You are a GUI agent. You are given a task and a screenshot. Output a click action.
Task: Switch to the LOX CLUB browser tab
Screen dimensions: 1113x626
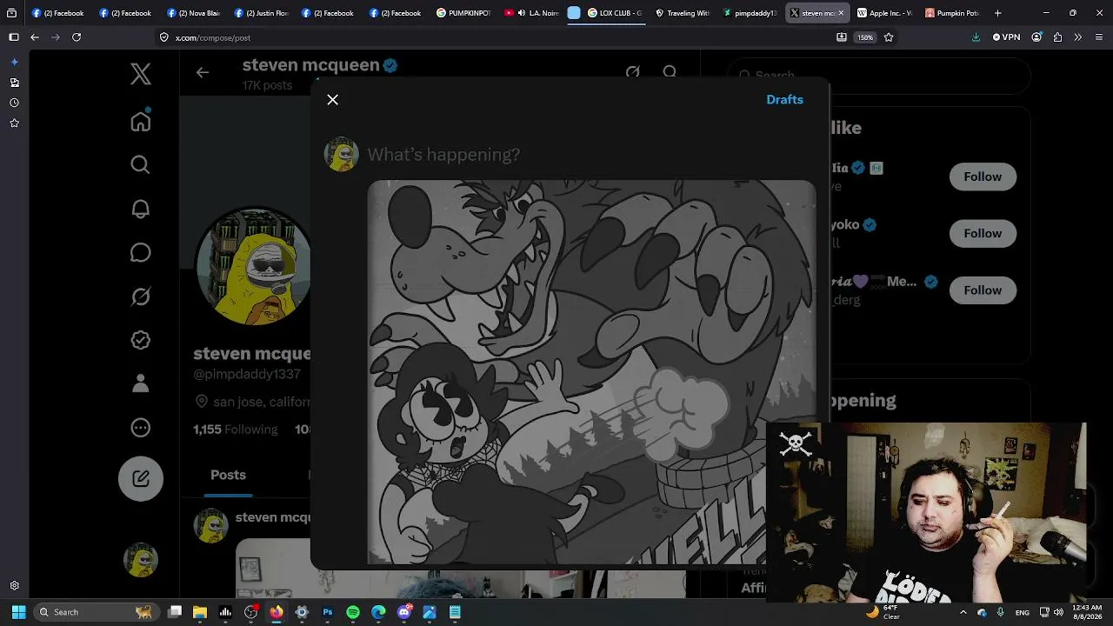point(615,13)
